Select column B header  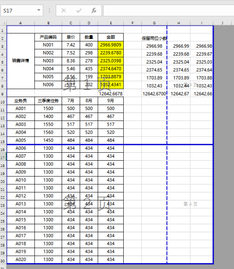coord(48,23)
